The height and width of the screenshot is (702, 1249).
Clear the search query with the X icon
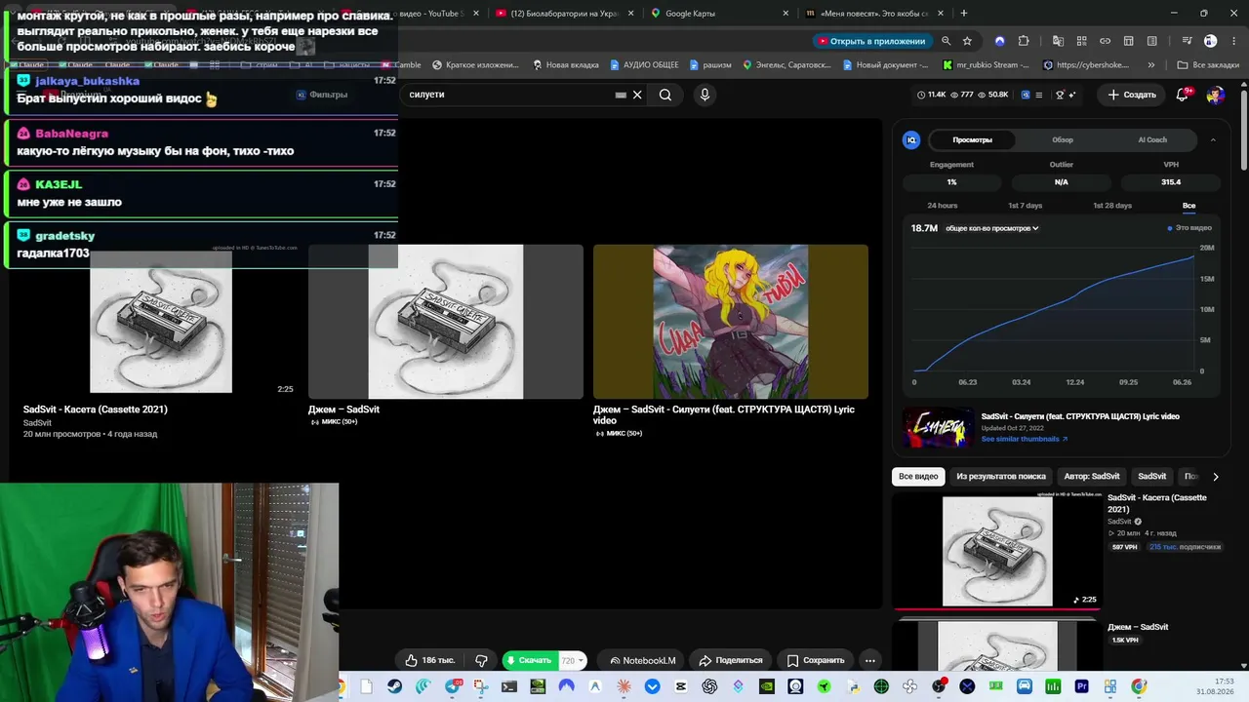click(x=637, y=95)
